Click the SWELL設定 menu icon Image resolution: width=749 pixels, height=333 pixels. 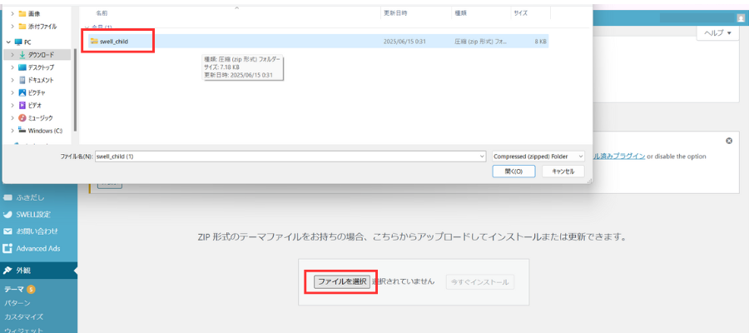point(7,215)
